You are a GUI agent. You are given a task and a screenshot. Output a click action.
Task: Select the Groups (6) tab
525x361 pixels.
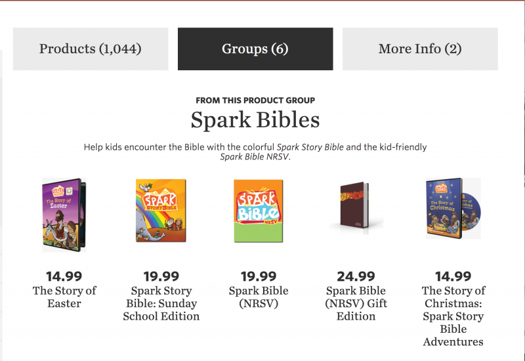coord(255,49)
